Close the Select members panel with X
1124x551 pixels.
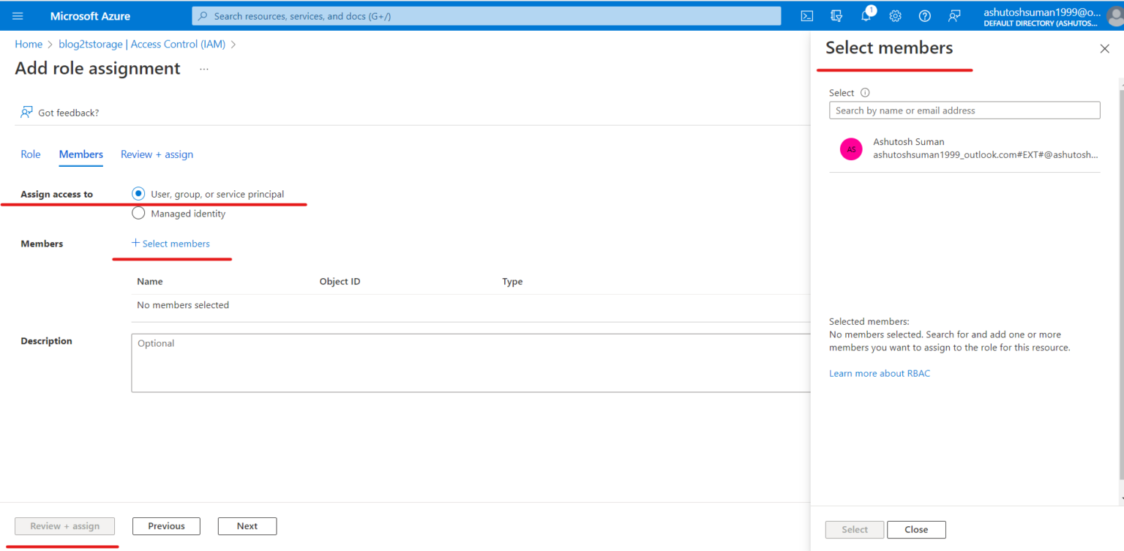[x=1104, y=48]
